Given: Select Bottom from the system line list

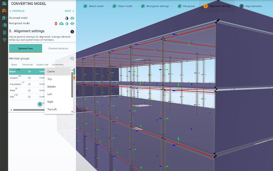Looking at the screenshot, I should coord(51,87).
